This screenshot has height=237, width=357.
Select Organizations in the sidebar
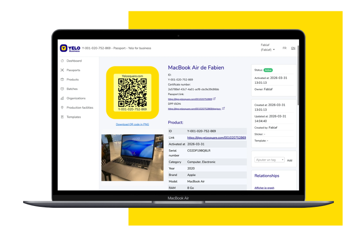click(76, 98)
